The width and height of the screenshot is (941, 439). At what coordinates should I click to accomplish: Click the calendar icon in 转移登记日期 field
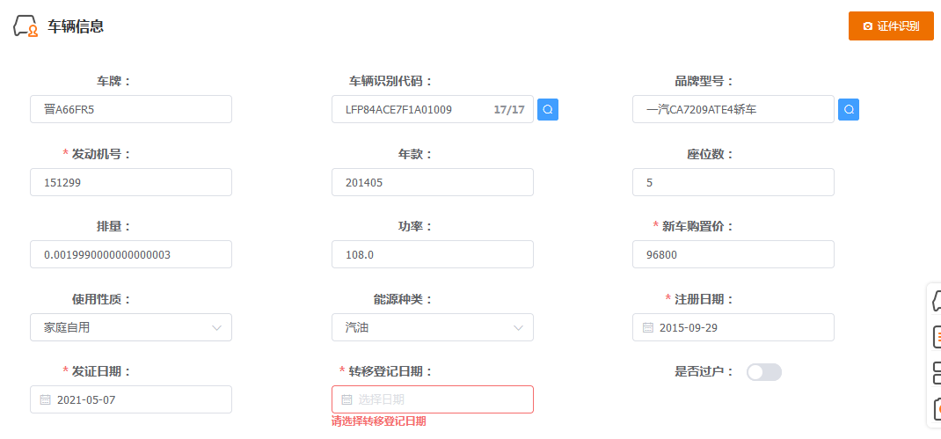point(346,399)
